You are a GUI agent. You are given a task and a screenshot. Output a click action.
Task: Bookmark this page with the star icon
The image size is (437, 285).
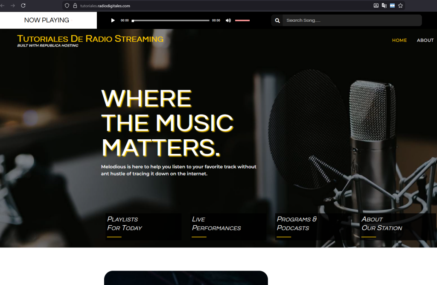tap(400, 6)
